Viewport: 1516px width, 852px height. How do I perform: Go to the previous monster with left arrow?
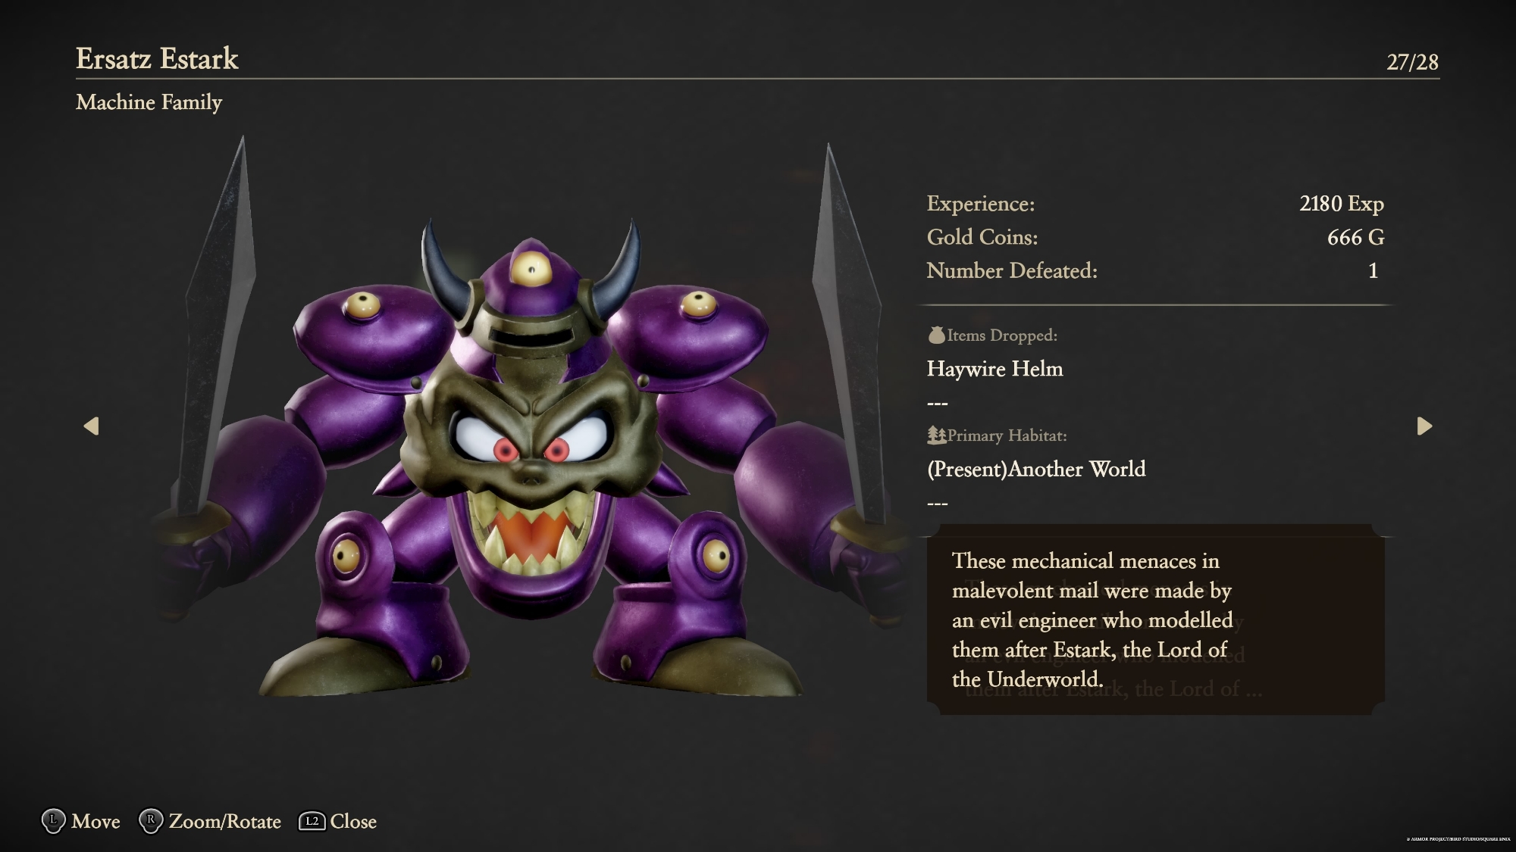tap(91, 426)
